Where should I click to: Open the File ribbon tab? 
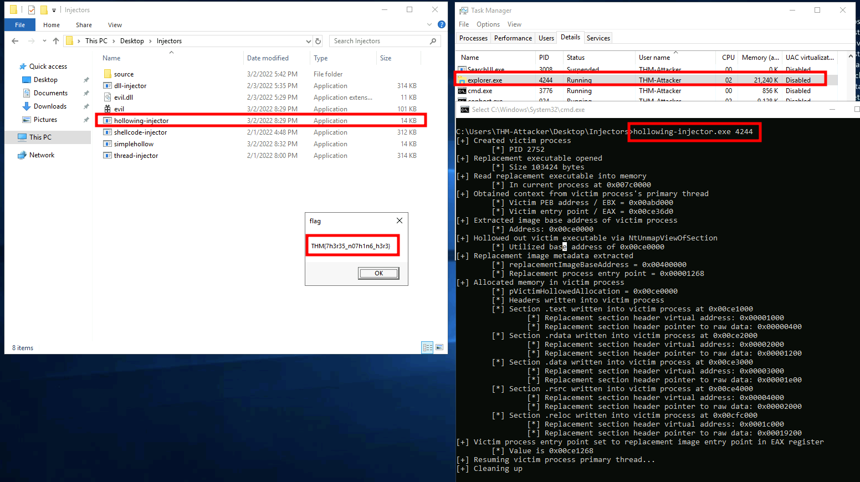[x=20, y=25]
